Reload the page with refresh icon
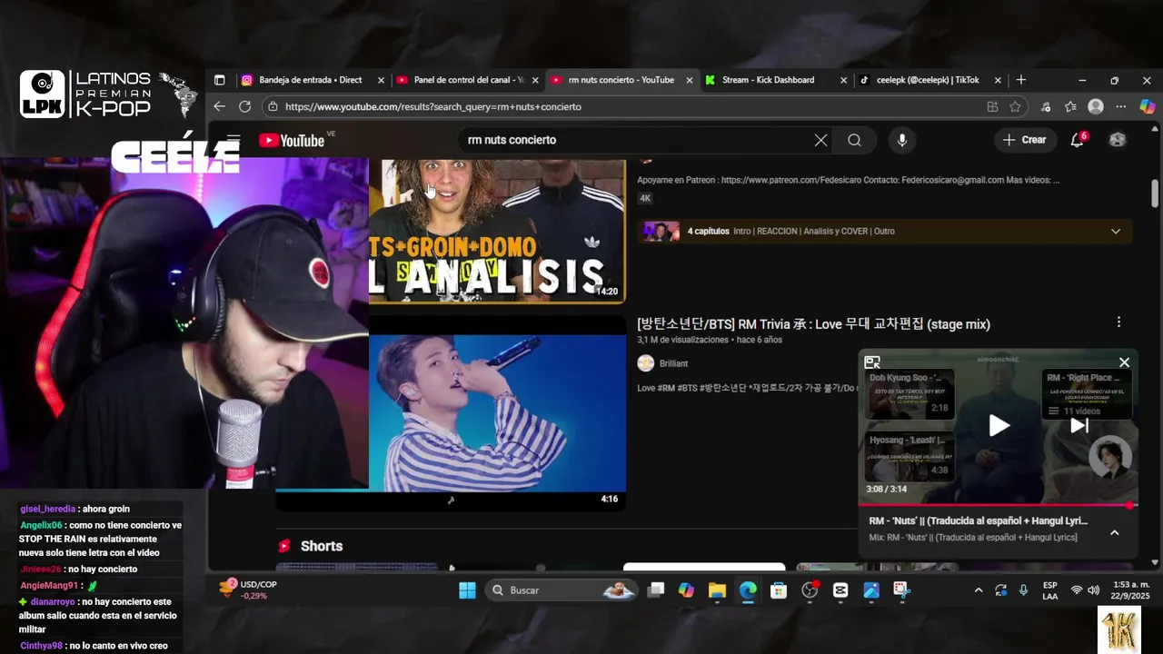 (244, 106)
